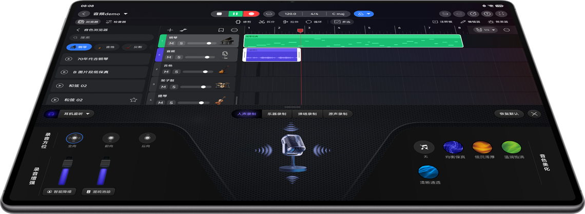585x214 pixels.
Task: Mute the 架子鼓 track
Action: coord(163,87)
